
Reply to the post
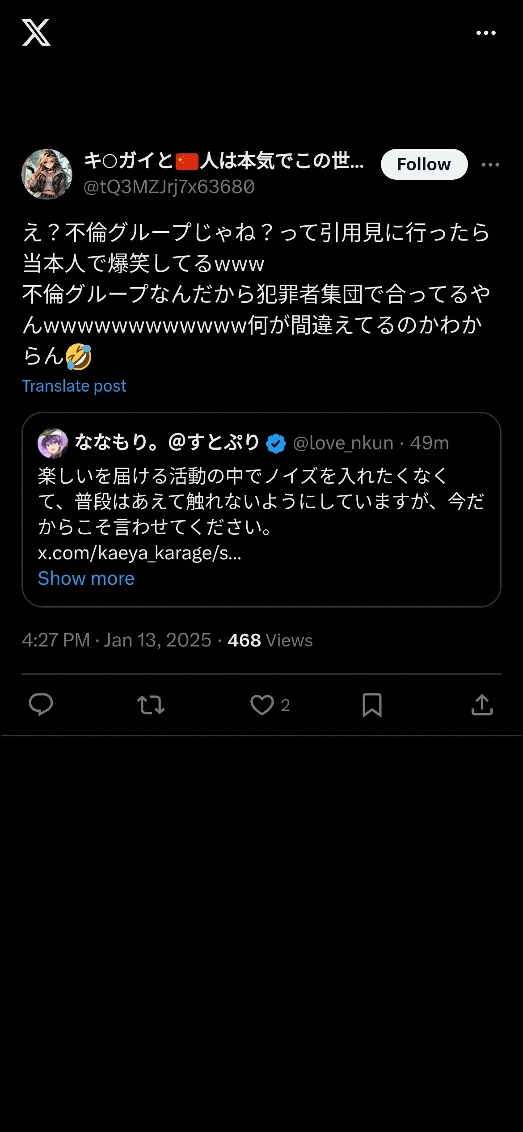pos(41,705)
